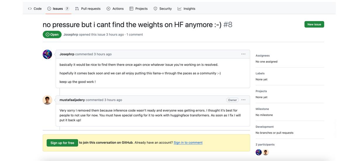Image resolution: width=351 pixels, height=161 pixels.
Task: Open the Actions tab
Action: [115, 9]
